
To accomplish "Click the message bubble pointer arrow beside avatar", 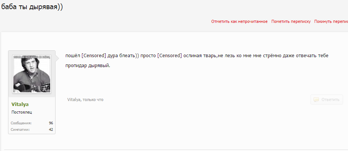I will (x=57, y=59).
